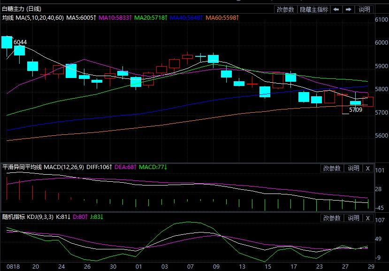Screen dimensions: 389x271
Task: Click the right arrow in the main chart toolbar
Action: pos(349,9)
